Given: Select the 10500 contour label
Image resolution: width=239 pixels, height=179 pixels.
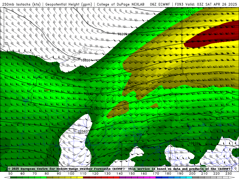Looking at the screenshot, I should (x=97, y=109).
